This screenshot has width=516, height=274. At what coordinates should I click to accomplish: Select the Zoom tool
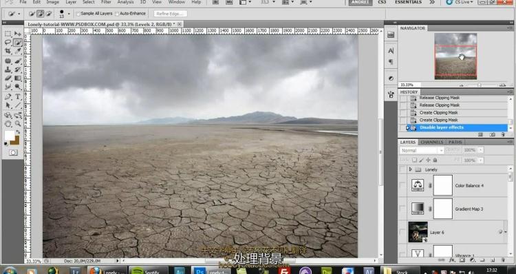pyautogui.click(x=18, y=123)
